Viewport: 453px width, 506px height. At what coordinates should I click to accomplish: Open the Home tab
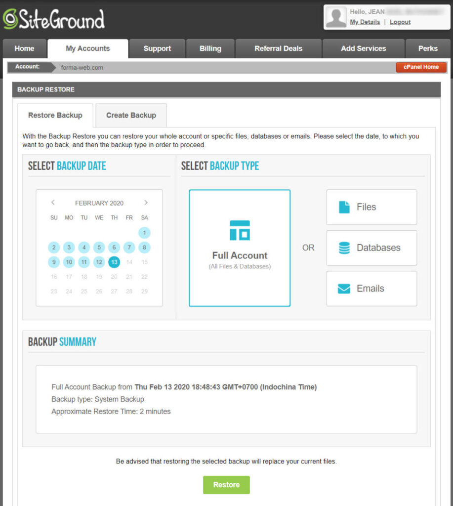25,49
